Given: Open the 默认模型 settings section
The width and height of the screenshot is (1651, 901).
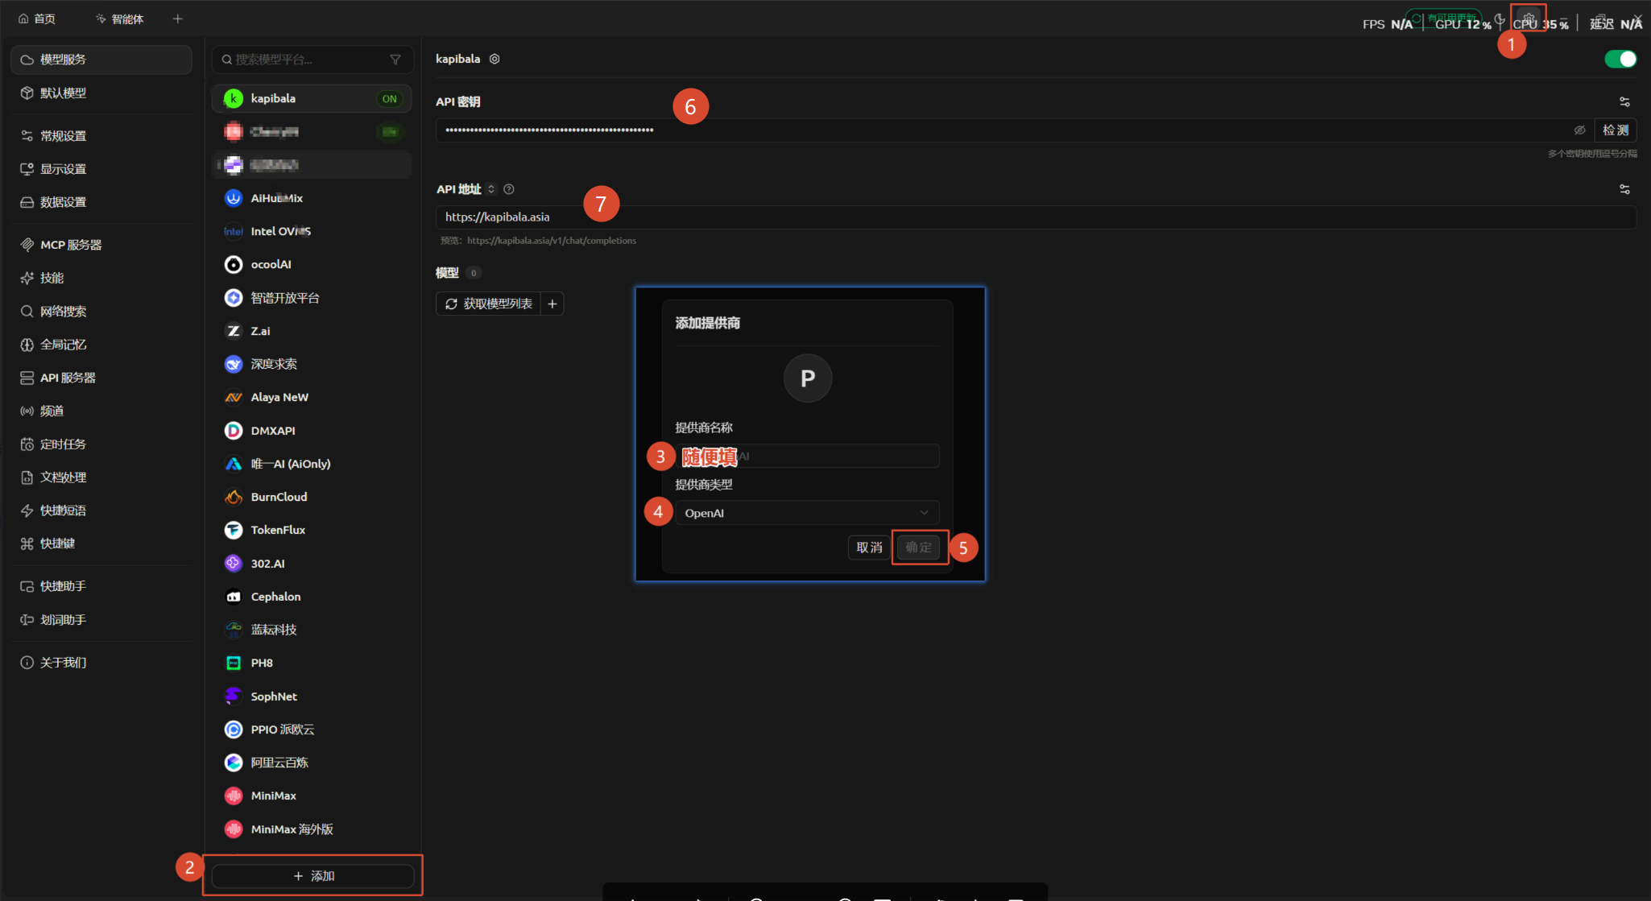Looking at the screenshot, I should (x=101, y=93).
